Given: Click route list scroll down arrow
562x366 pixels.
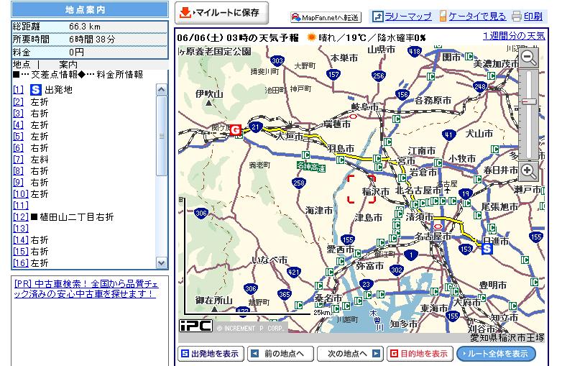Looking at the screenshot, I should tap(161, 262).
